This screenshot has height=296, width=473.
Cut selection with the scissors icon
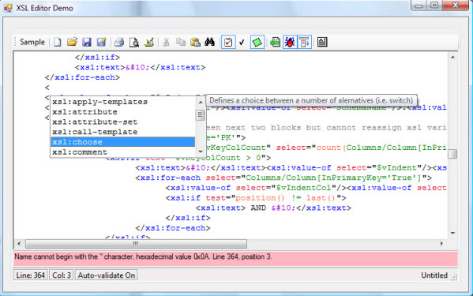(166, 42)
